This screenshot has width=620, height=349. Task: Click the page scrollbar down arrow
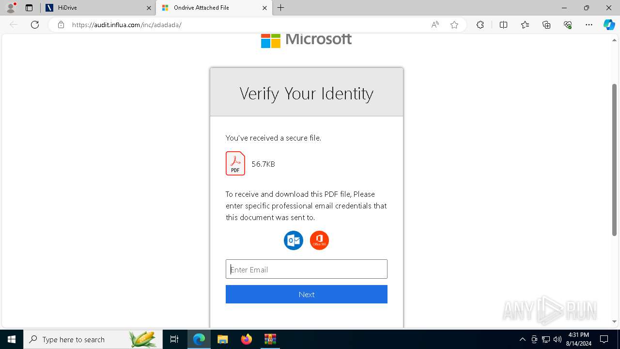615,321
